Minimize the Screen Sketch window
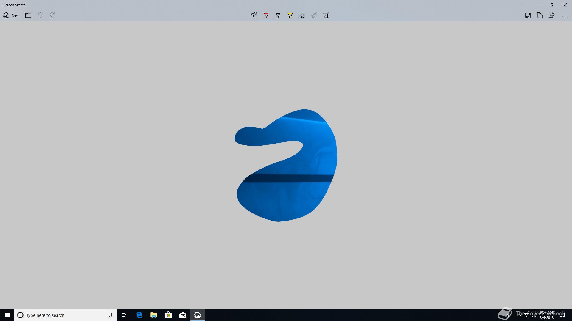 (538, 5)
